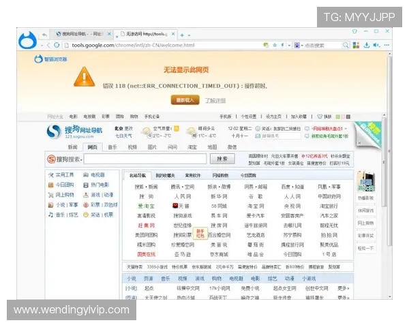Open dropdown arrow next to new tab plus
Viewport: 409px width, 327px height.
coord(189,35)
